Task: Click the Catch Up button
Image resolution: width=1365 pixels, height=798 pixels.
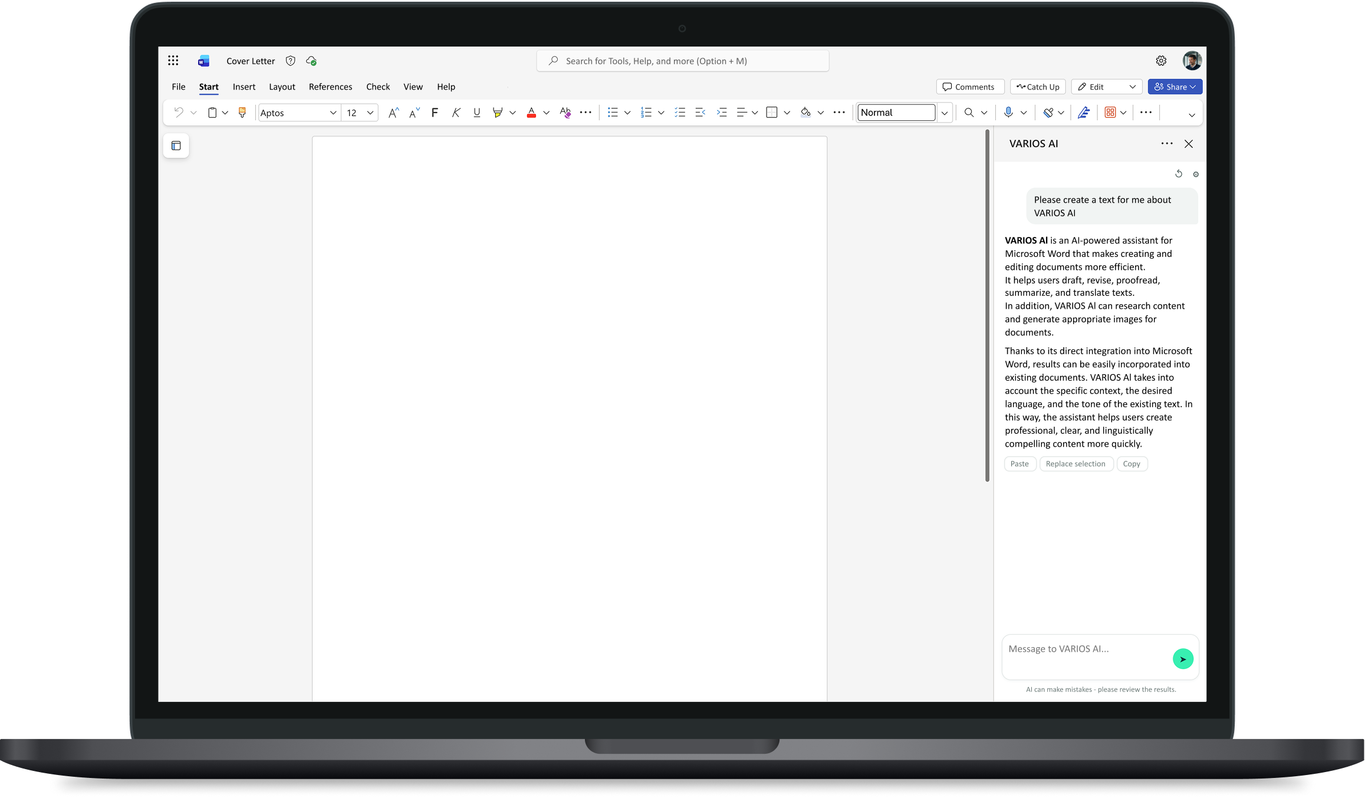Action: click(x=1038, y=87)
